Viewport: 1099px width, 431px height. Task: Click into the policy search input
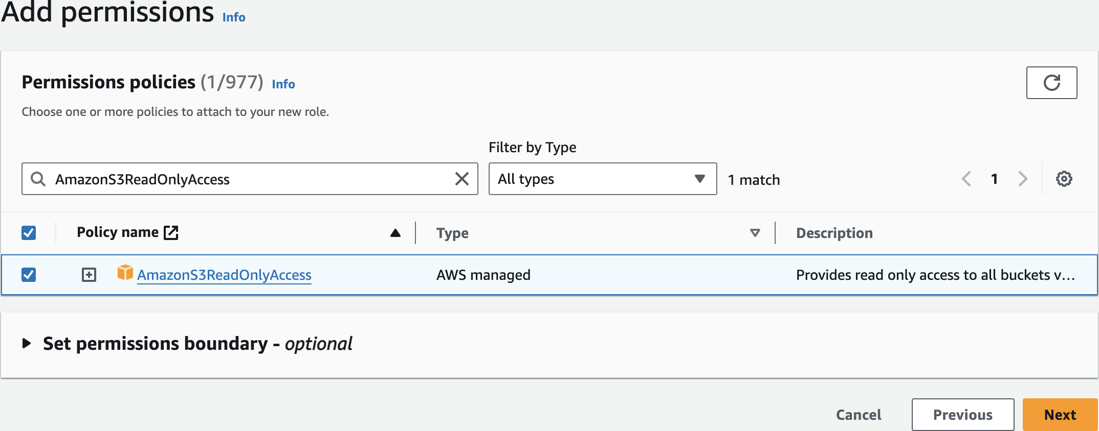pos(246,179)
